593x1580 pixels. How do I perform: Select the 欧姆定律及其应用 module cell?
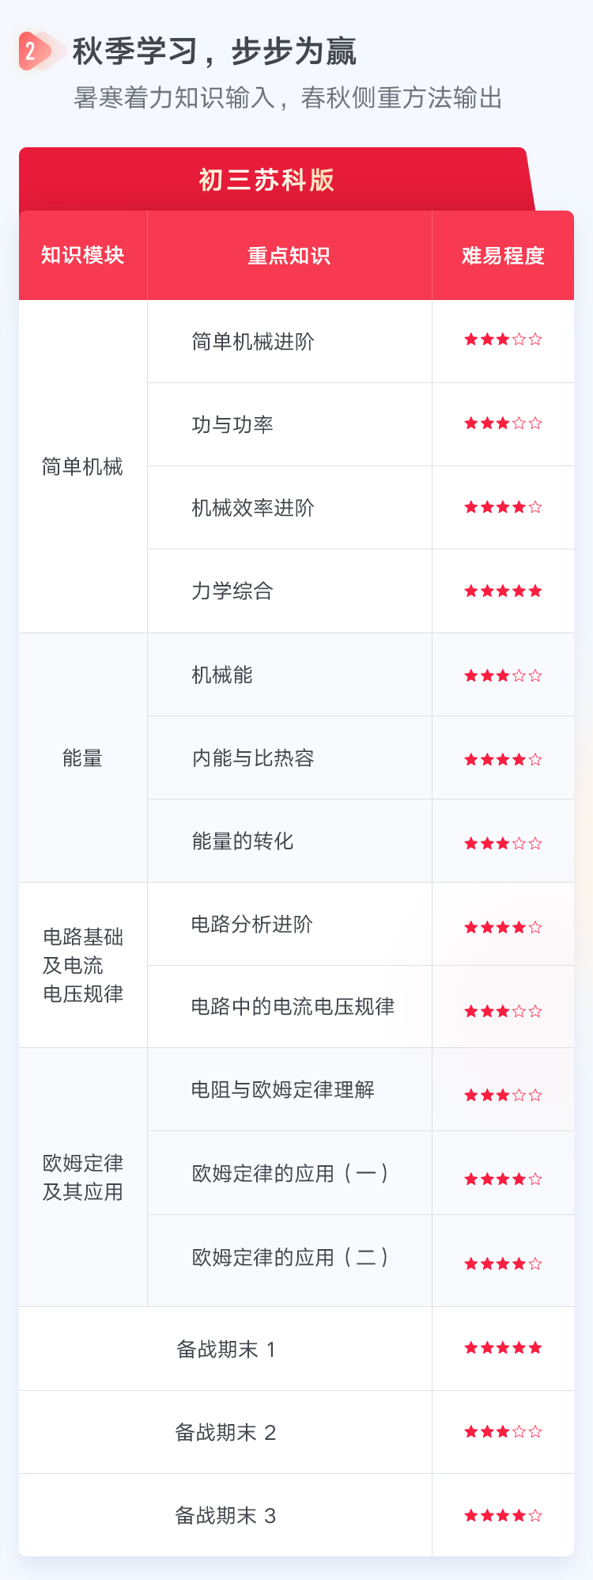(x=83, y=1177)
